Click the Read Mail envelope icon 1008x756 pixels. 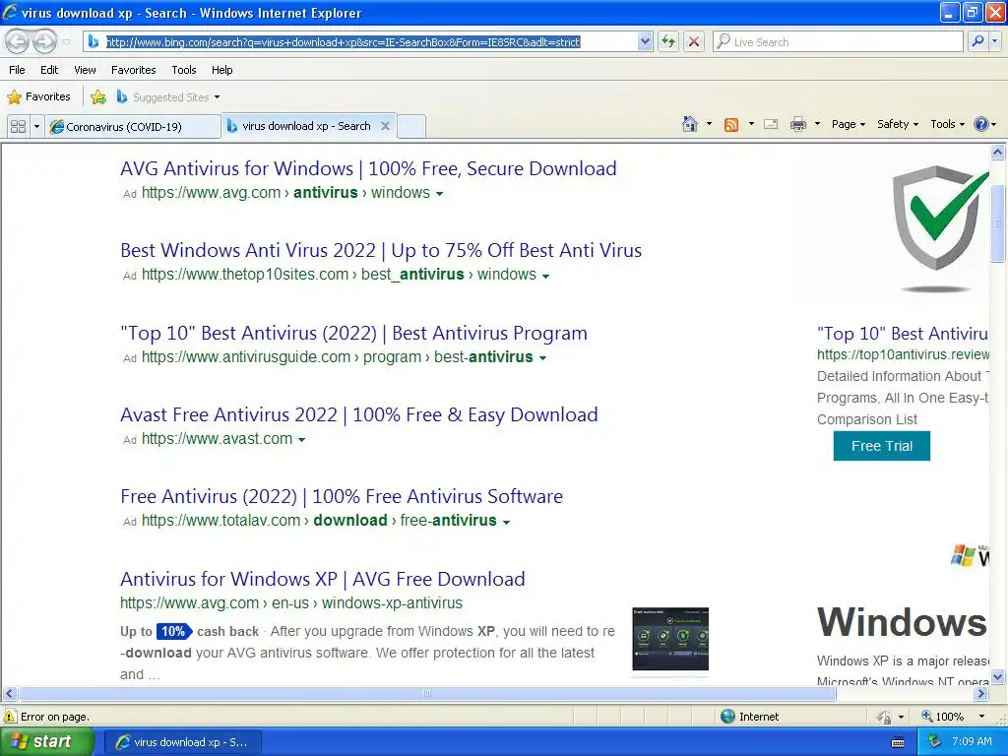pyautogui.click(x=771, y=124)
